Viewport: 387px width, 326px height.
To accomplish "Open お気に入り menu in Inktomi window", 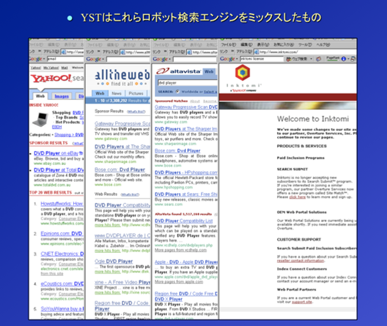I will pyautogui.click(x=284, y=45).
